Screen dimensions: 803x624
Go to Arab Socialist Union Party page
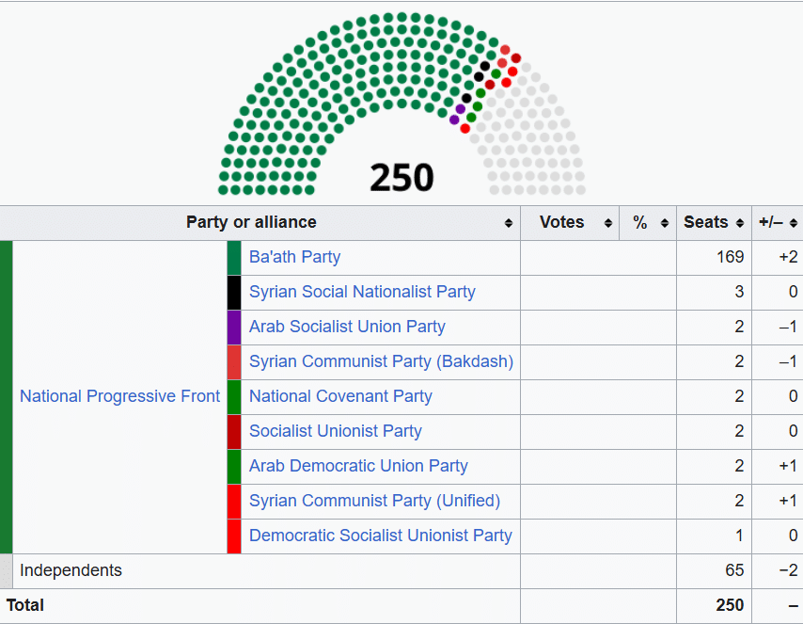coord(347,327)
